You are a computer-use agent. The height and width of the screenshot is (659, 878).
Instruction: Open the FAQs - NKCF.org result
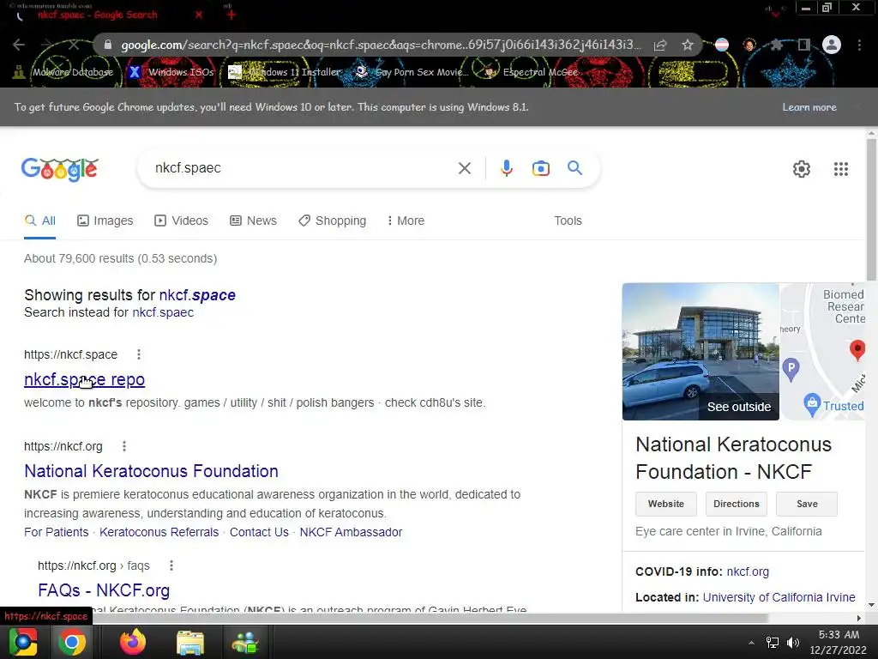tap(104, 590)
